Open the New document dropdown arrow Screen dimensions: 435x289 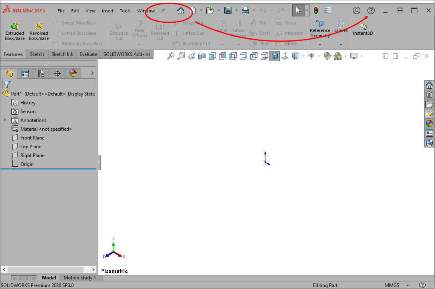(x=201, y=10)
